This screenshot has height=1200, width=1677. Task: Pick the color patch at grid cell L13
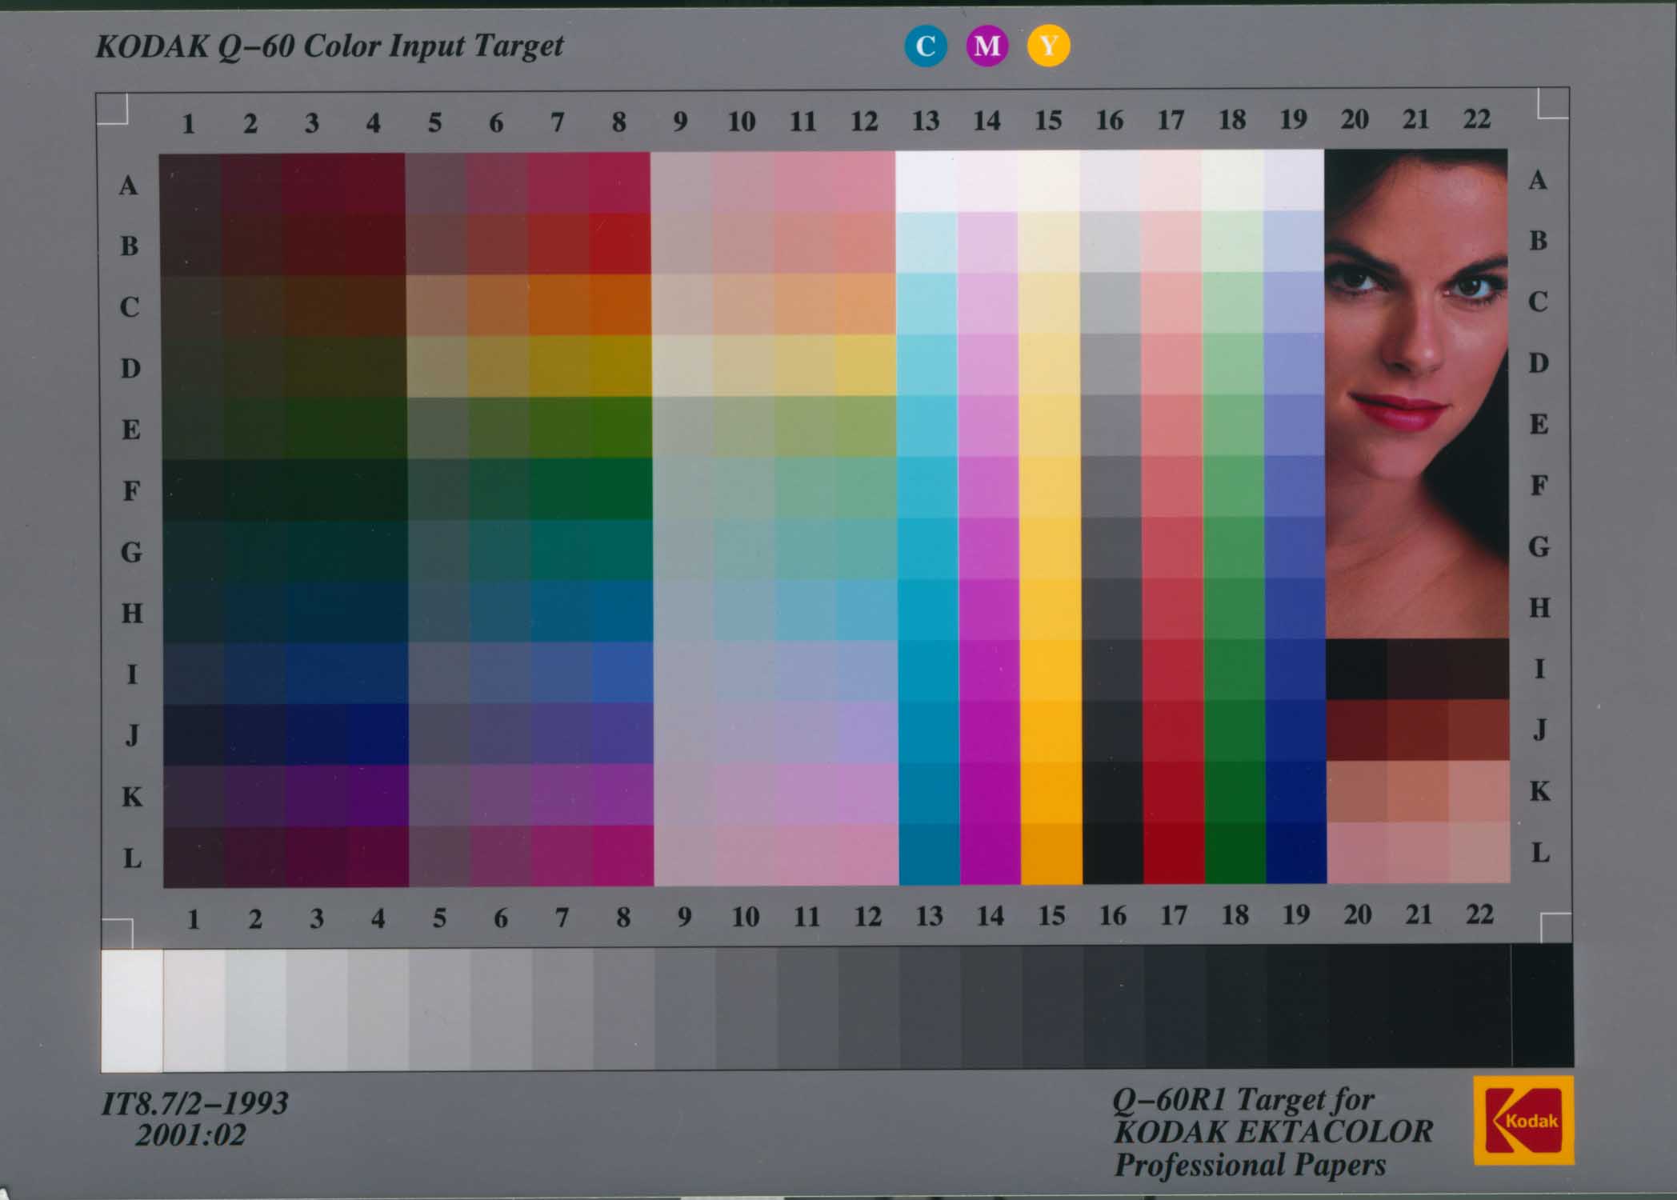click(x=930, y=854)
